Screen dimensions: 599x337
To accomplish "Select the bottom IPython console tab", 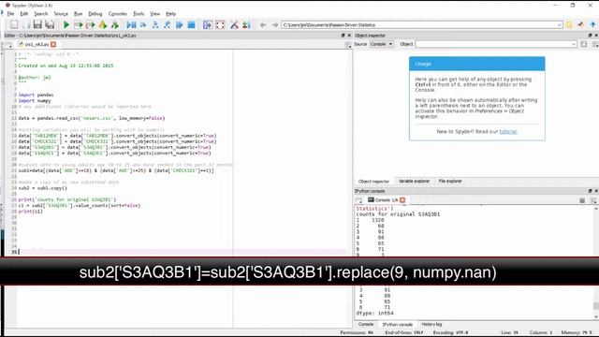I will [x=398, y=325].
